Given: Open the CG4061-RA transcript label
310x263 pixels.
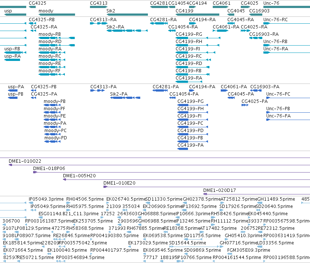Looking at the screenshot, I should click(226, 27).
